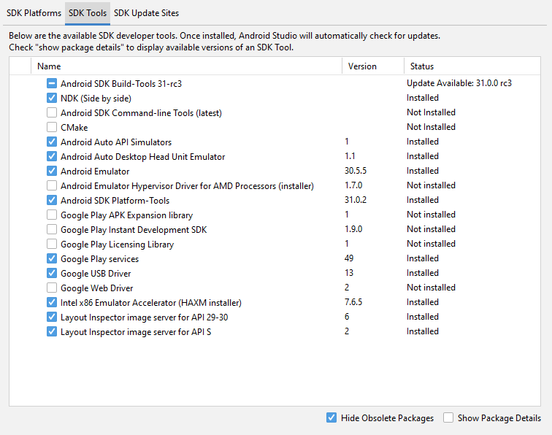Click 'Installed' status of NDK (Side by side)
The width and height of the screenshot is (552, 435).
coord(423,98)
